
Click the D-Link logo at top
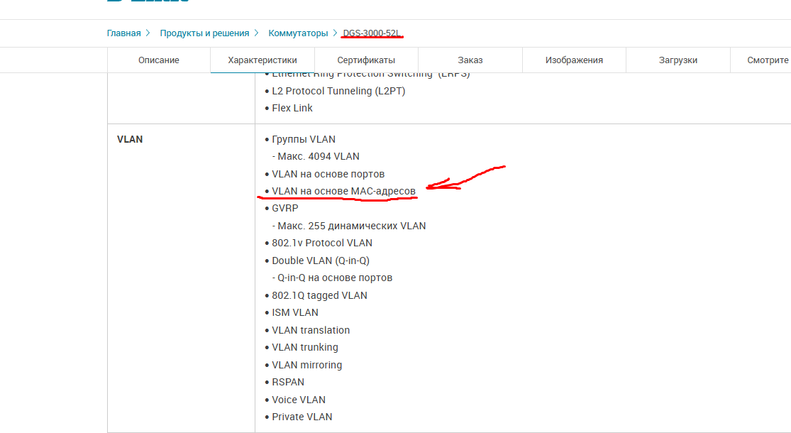tap(148, 2)
